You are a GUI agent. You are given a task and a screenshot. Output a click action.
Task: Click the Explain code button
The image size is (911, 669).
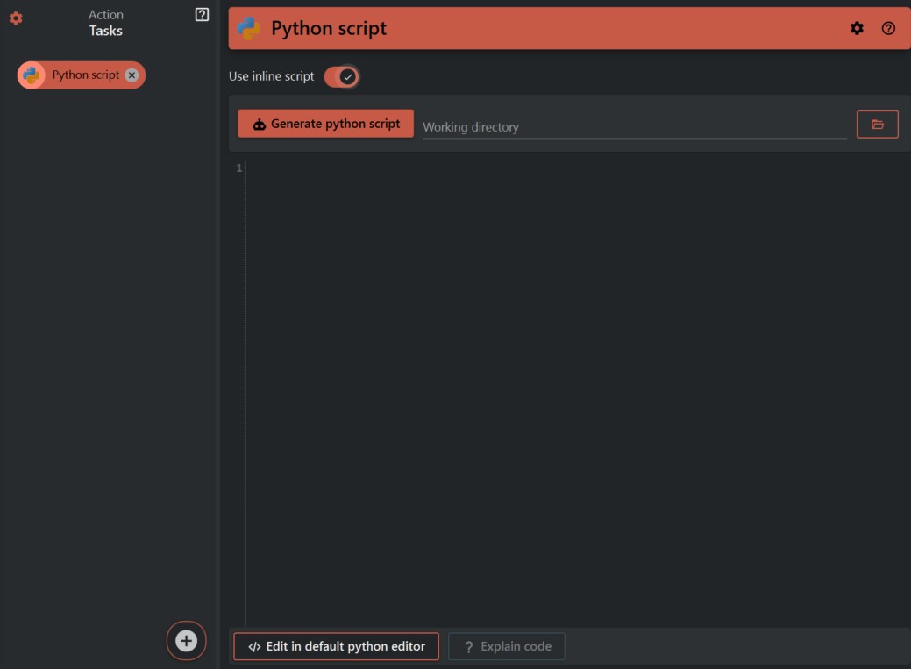click(x=507, y=646)
